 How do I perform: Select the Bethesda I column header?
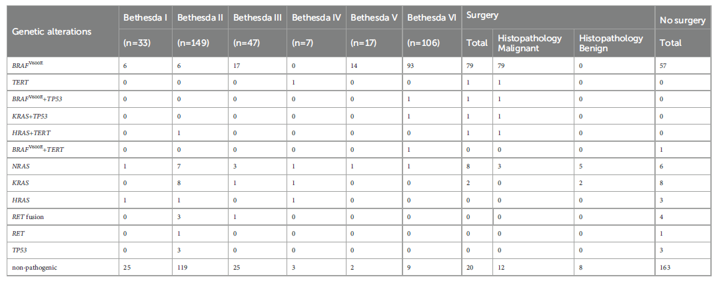[143, 18]
